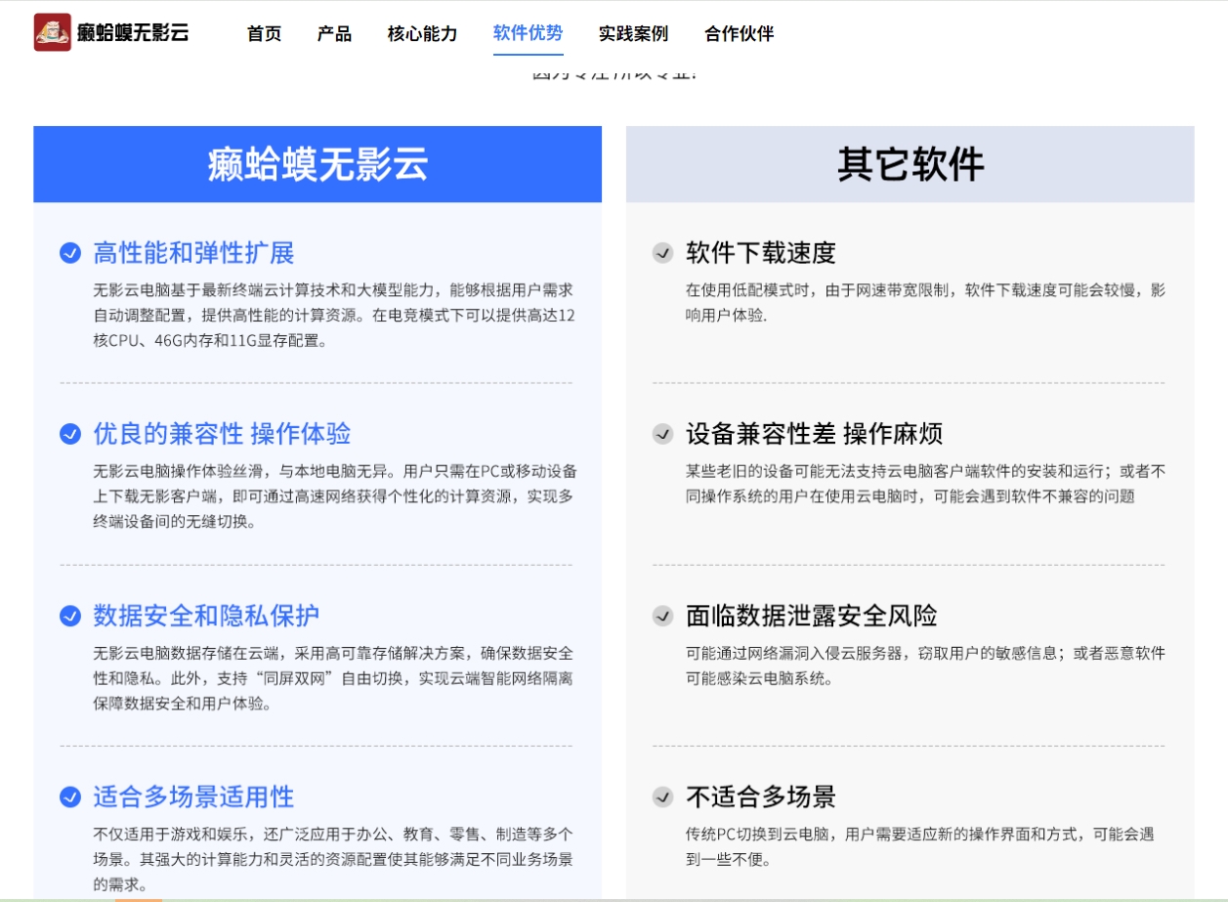Screen dimensions: 1228x902
Task: Click checkmark icon beside 高性能和弹性扩展
Action: 70,253
